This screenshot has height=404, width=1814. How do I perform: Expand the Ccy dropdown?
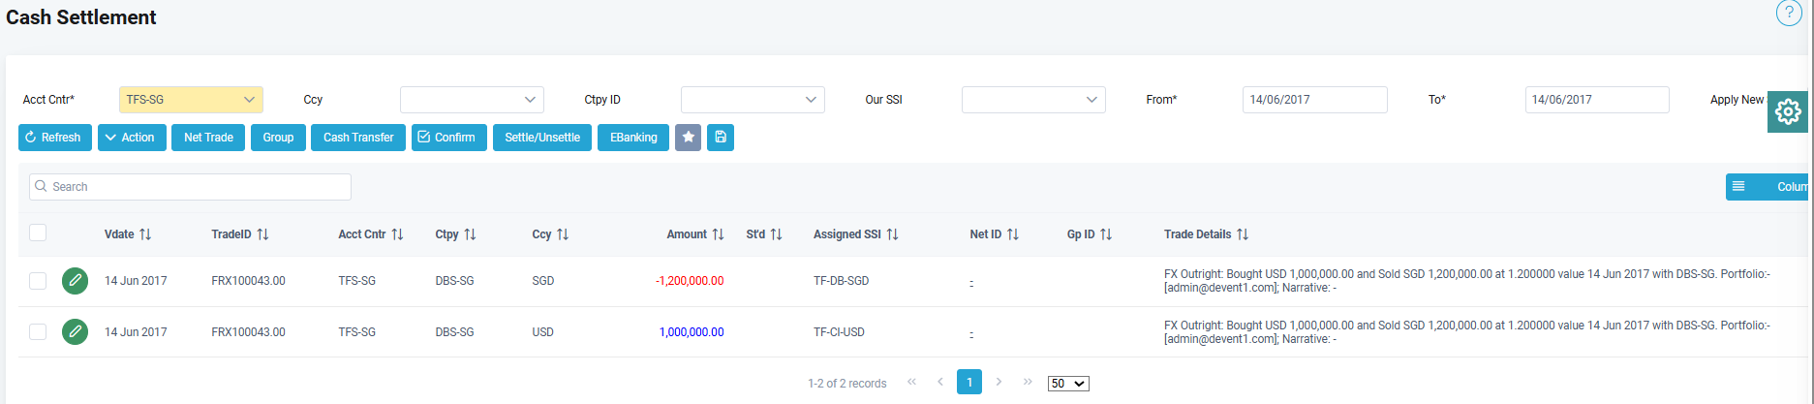pyautogui.click(x=472, y=100)
